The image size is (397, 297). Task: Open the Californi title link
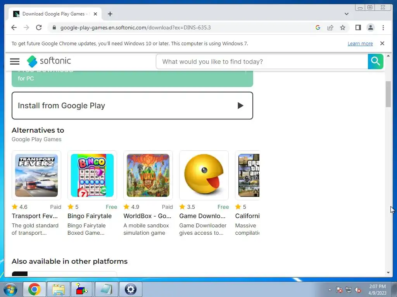(247, 216)
